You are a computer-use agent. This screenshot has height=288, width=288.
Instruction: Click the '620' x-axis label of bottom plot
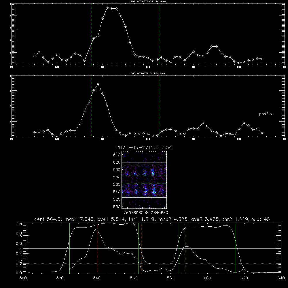pyautogui.click(x=244, y=278)
